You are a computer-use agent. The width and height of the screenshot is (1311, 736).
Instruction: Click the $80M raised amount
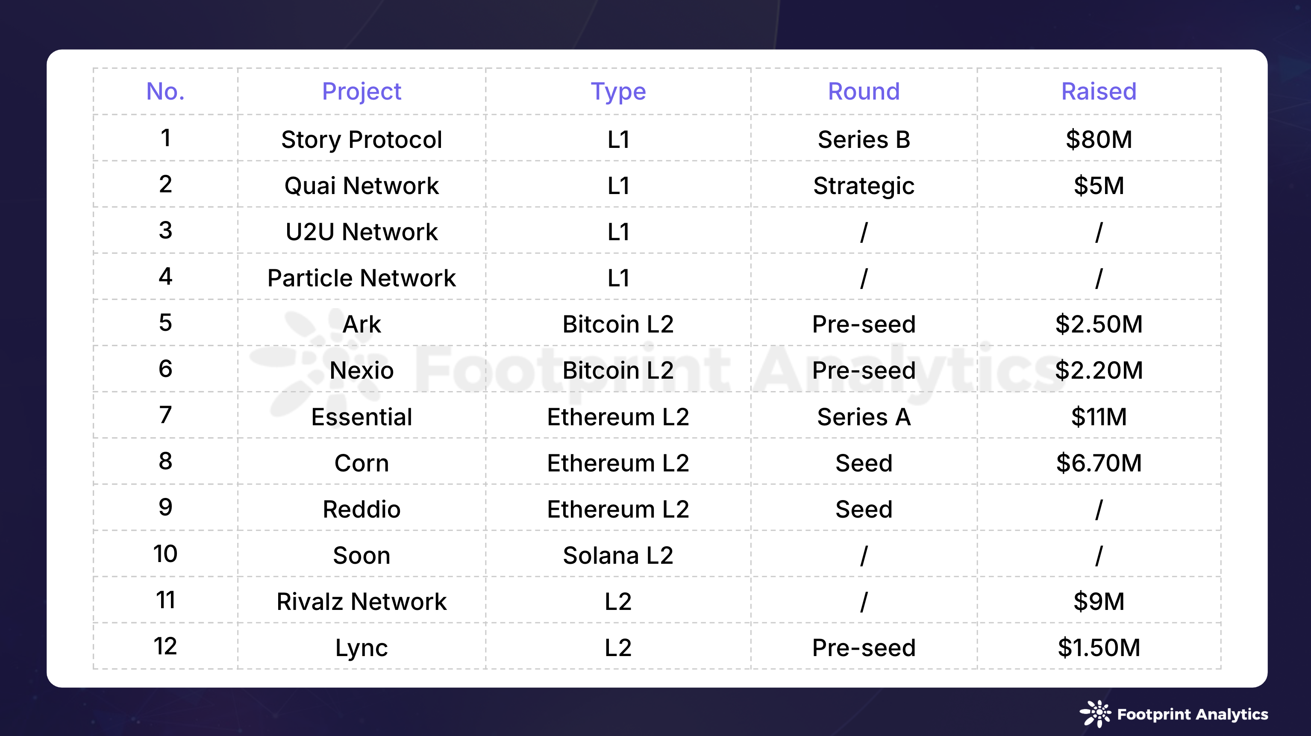point(1098,139)
